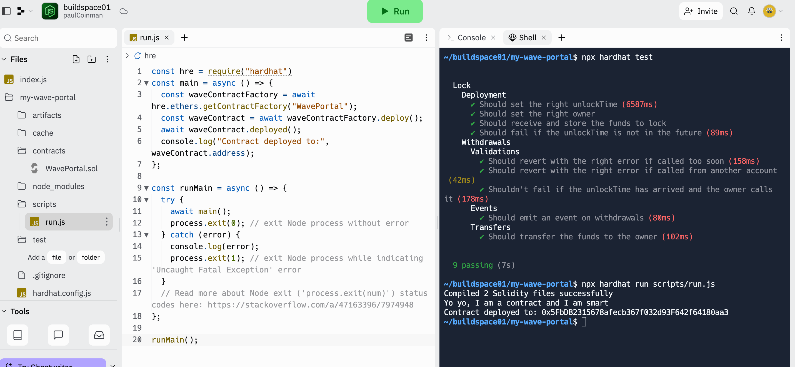
Task: Click the cloud sync status icon
Action: pos(124,11)
